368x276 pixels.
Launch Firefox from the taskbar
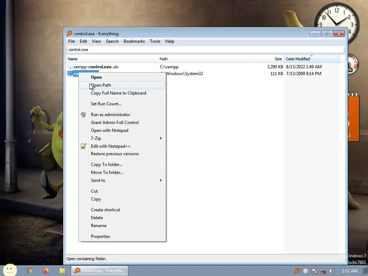tap(46, 271)
